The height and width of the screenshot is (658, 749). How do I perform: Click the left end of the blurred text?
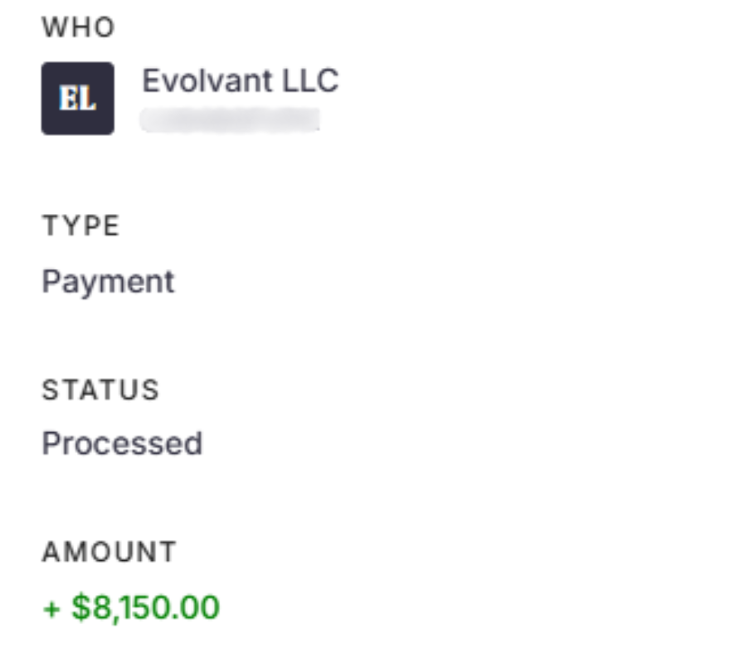149,120
